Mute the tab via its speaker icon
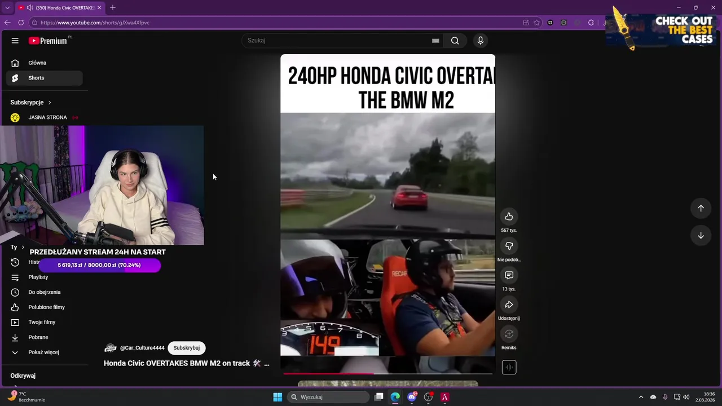The image size is (722, 406). click(x=29, y=8)
